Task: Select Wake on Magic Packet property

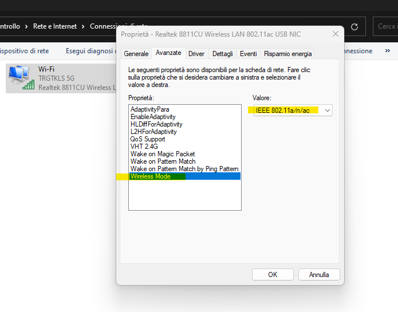Action: click(163, 154)
